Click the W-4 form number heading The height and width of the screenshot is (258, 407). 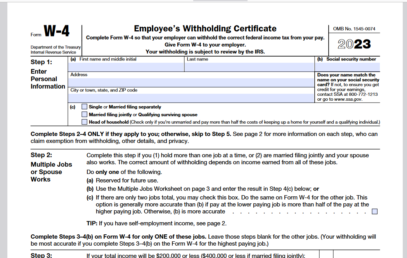pyautogui.click(x=57, y=31)
